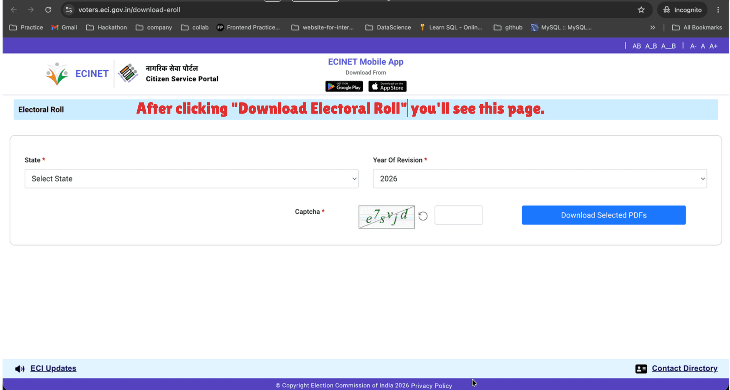The height and width of the screenshot is (390, 730).
Task: Open the collab bookmark folder
Action: pos(195,27)
